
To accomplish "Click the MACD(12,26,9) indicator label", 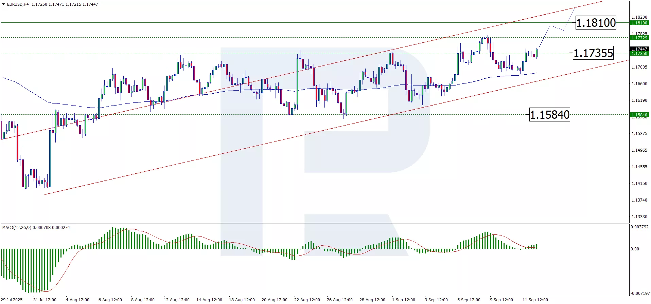I will tap(17, 228).
